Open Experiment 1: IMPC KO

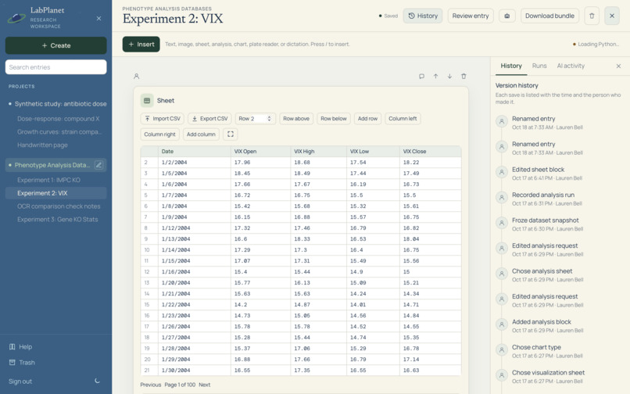(48, 180)
